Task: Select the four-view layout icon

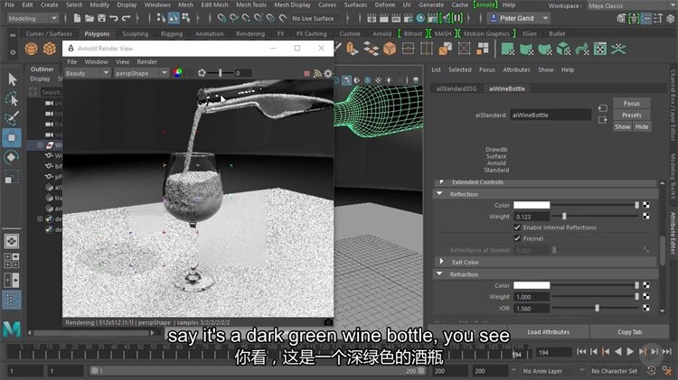Action: [x=12, y=261]
